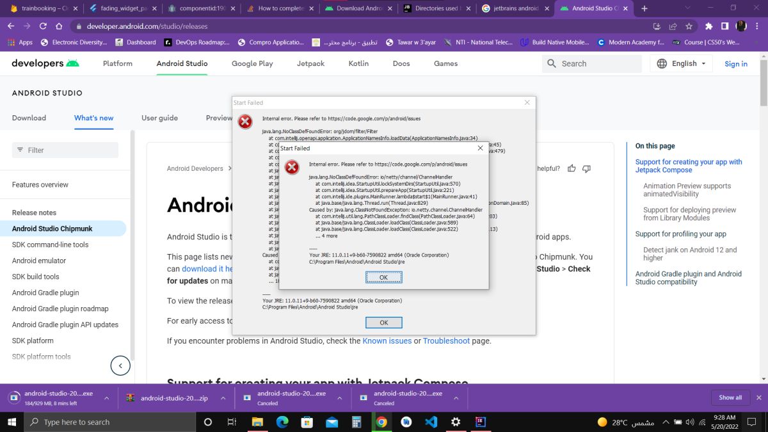Open the Games nav item
The width and height of the screenshot is (768, 432).
tap(445, 63)
